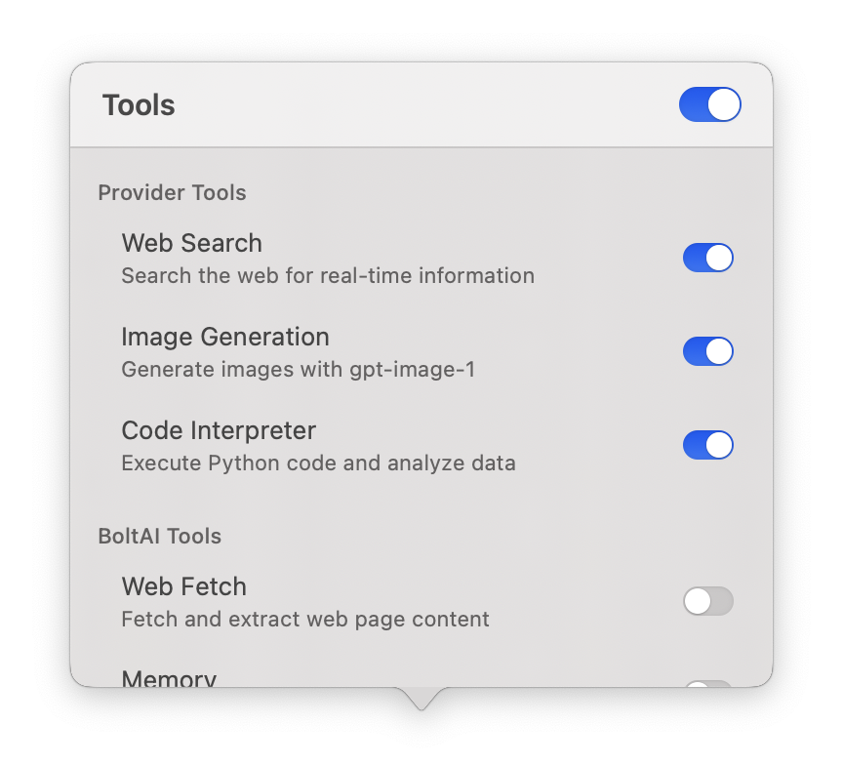Disable the Code Interpreter toggle
The width and height of the screenshot is (843, 765).
(x=707, y=445)
